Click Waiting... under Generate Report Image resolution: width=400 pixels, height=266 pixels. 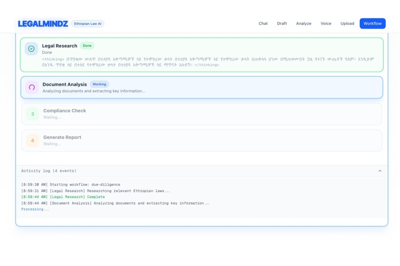tap(52, 144)
